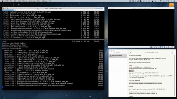177x99 pixels.
Task: Open the vSSH application menu
Action: [x=7, y=1]
